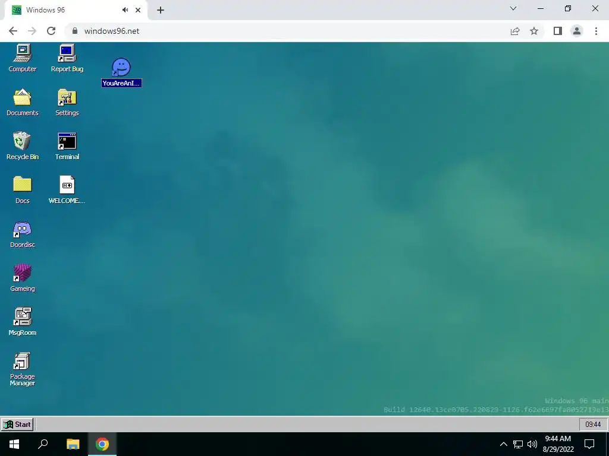The width and height of the screenshot is (609, 456).
Task: Open the Windows date and time flyout
Action: [558, 444]
